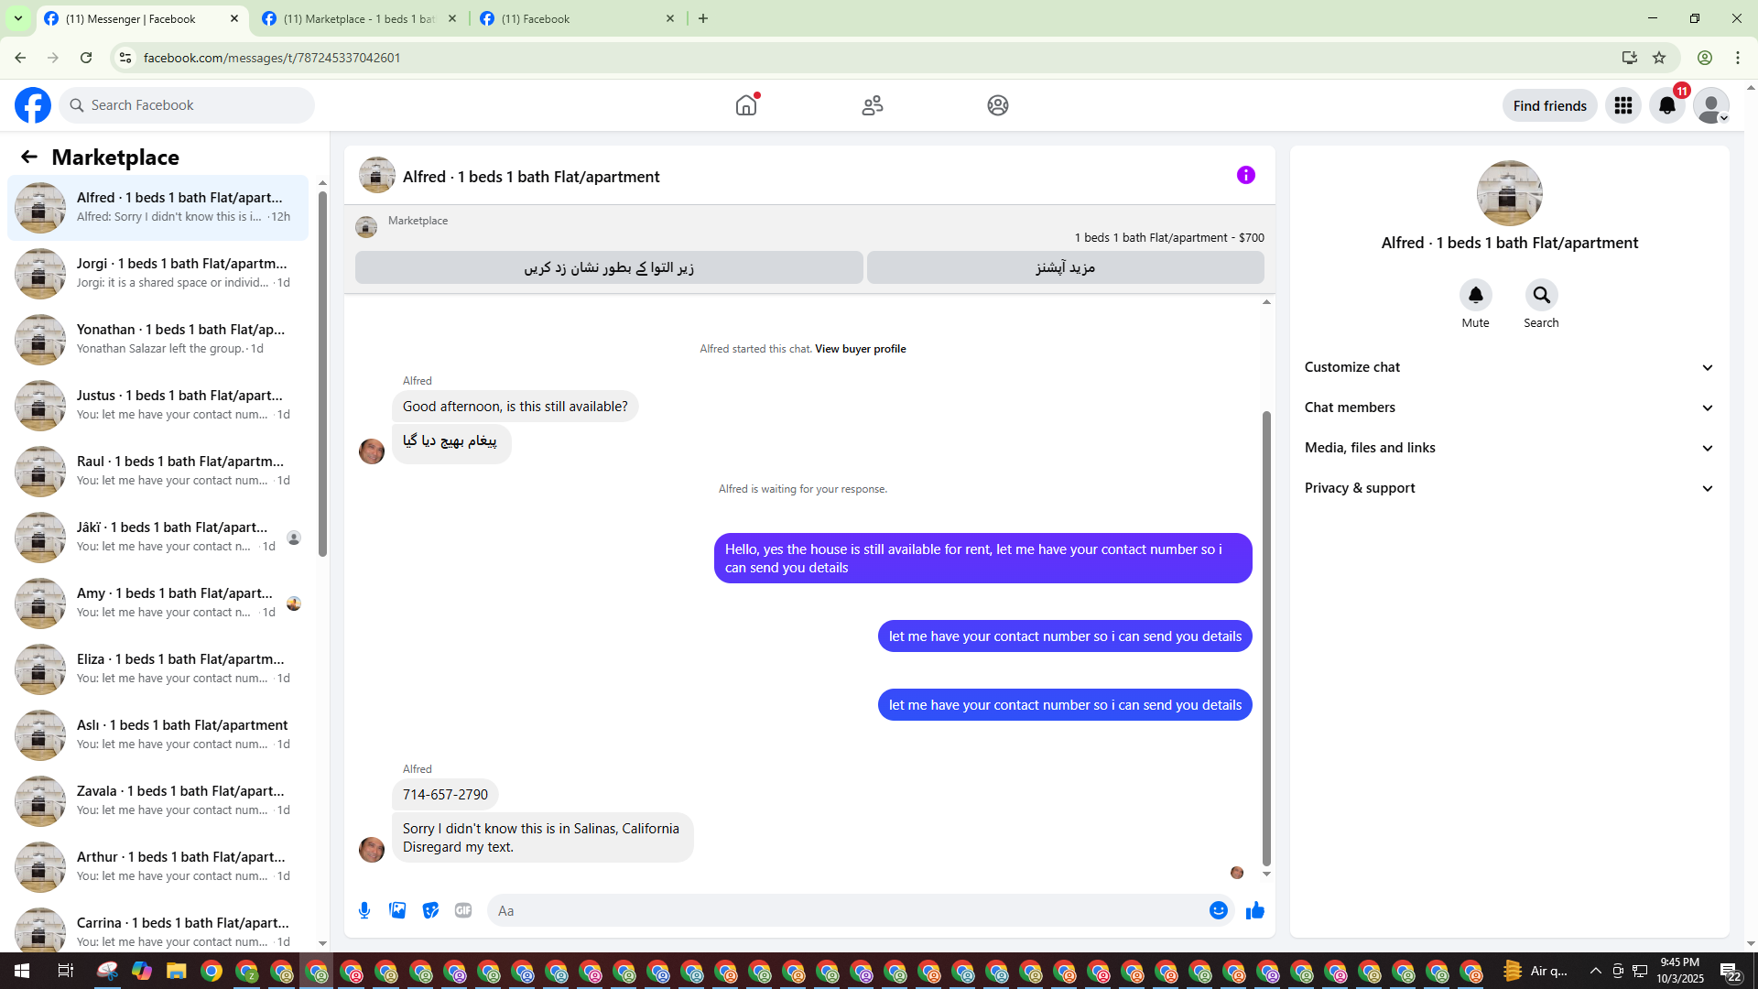Search in conversation magnifier icon

tap(1542, 295)
